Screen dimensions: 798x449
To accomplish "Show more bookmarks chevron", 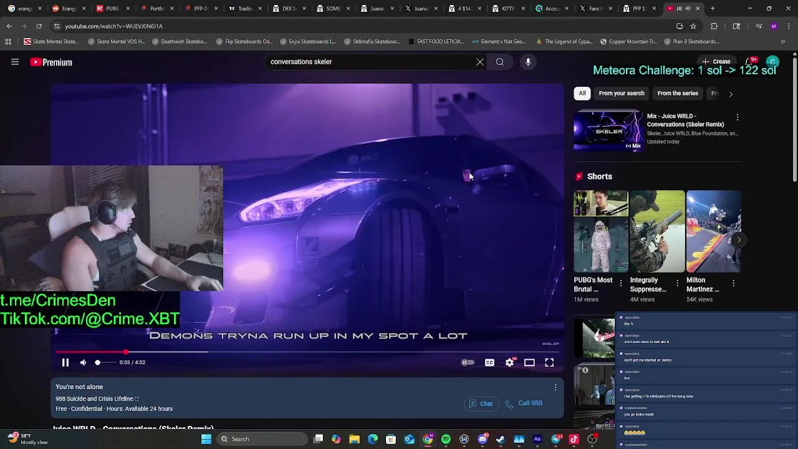I will click(x=783, y=42).
